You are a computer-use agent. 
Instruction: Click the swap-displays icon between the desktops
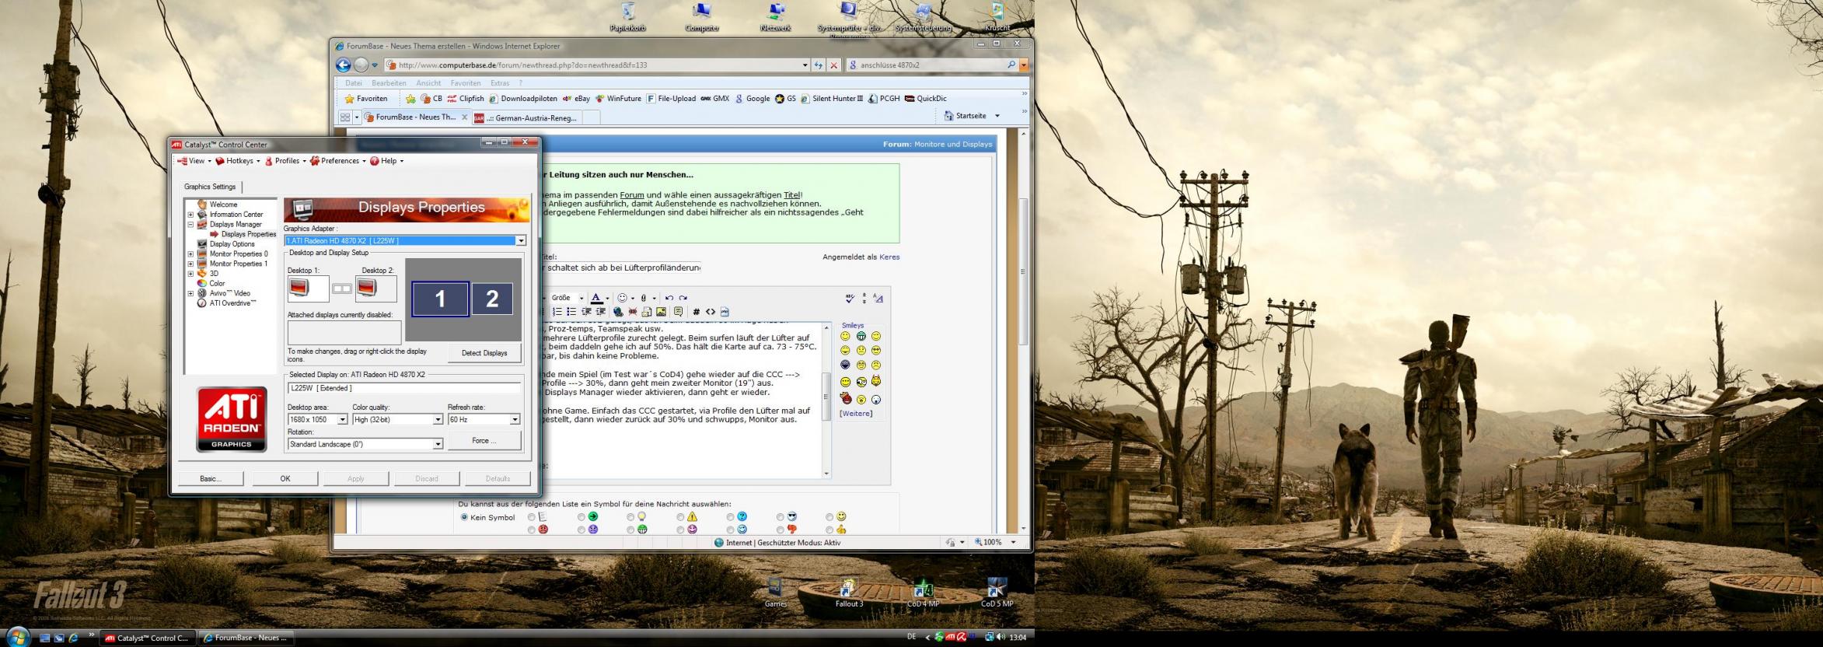point(342,289)
